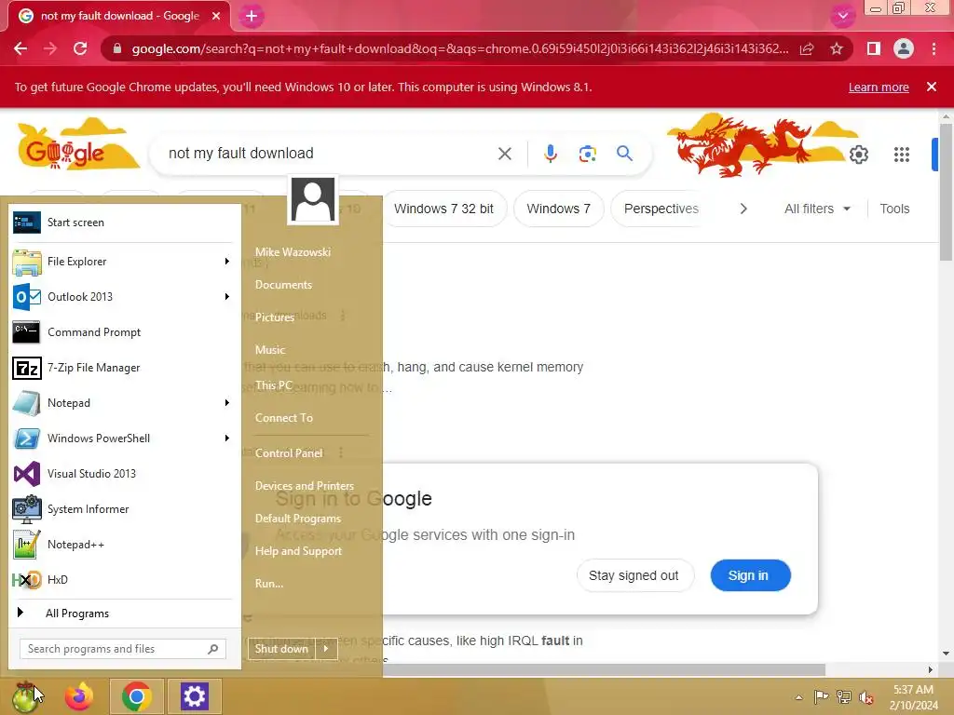
Task: Open a new Chrome tab
Action: pos(252,16)
